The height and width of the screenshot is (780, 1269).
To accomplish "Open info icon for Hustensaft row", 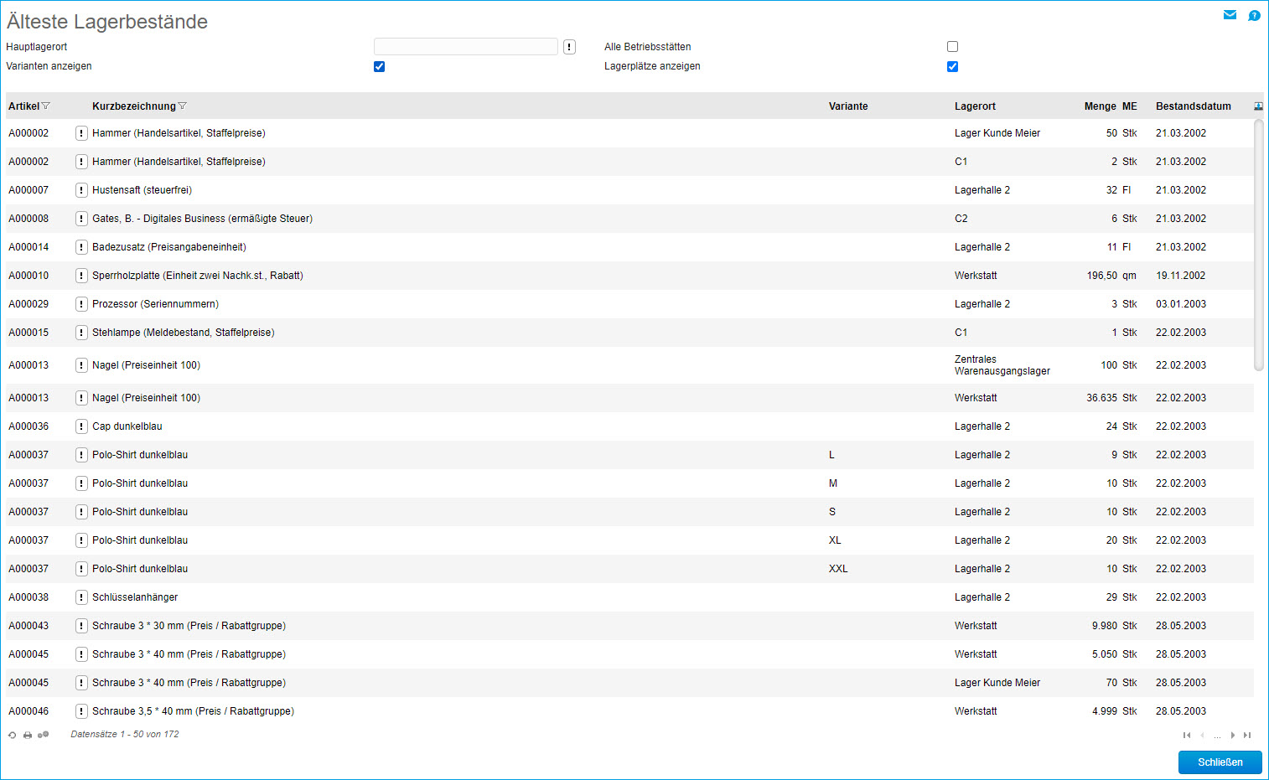I will (81, 190).
